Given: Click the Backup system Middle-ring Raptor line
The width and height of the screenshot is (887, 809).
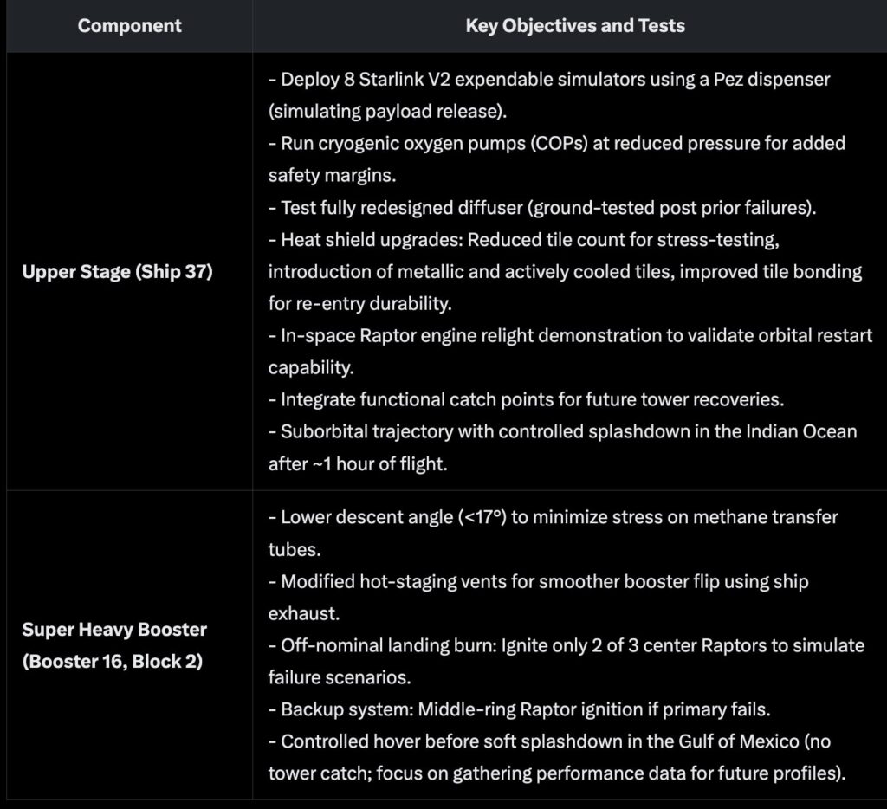Looking at the screenshot, I should coord(526,709).
